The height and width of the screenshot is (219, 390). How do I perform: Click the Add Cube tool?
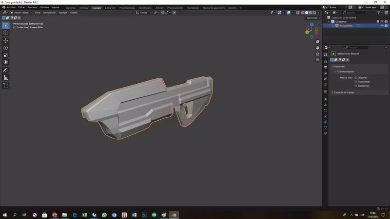[6, 86]
